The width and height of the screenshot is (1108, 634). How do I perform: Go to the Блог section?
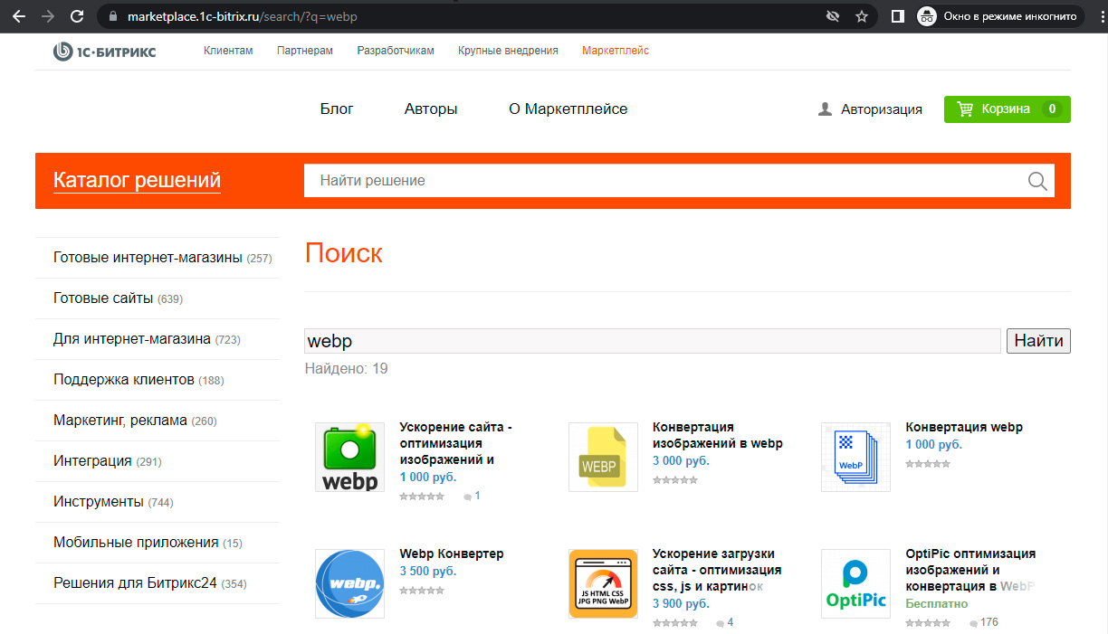click(x=337, y=109)
